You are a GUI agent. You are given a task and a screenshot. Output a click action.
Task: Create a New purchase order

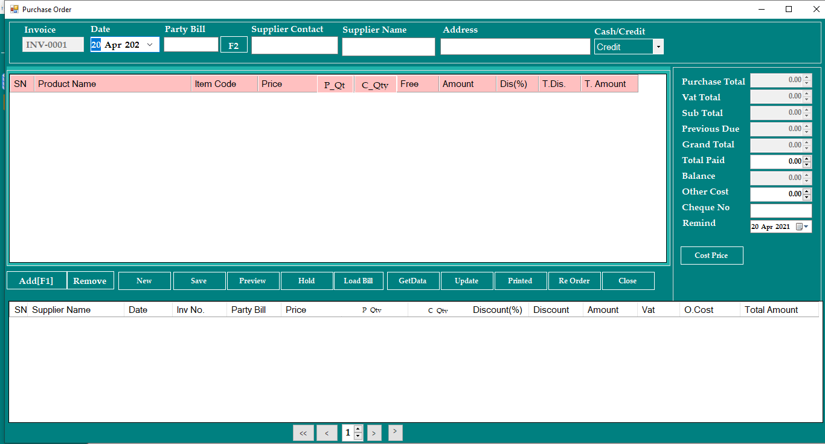pos(144,280)
